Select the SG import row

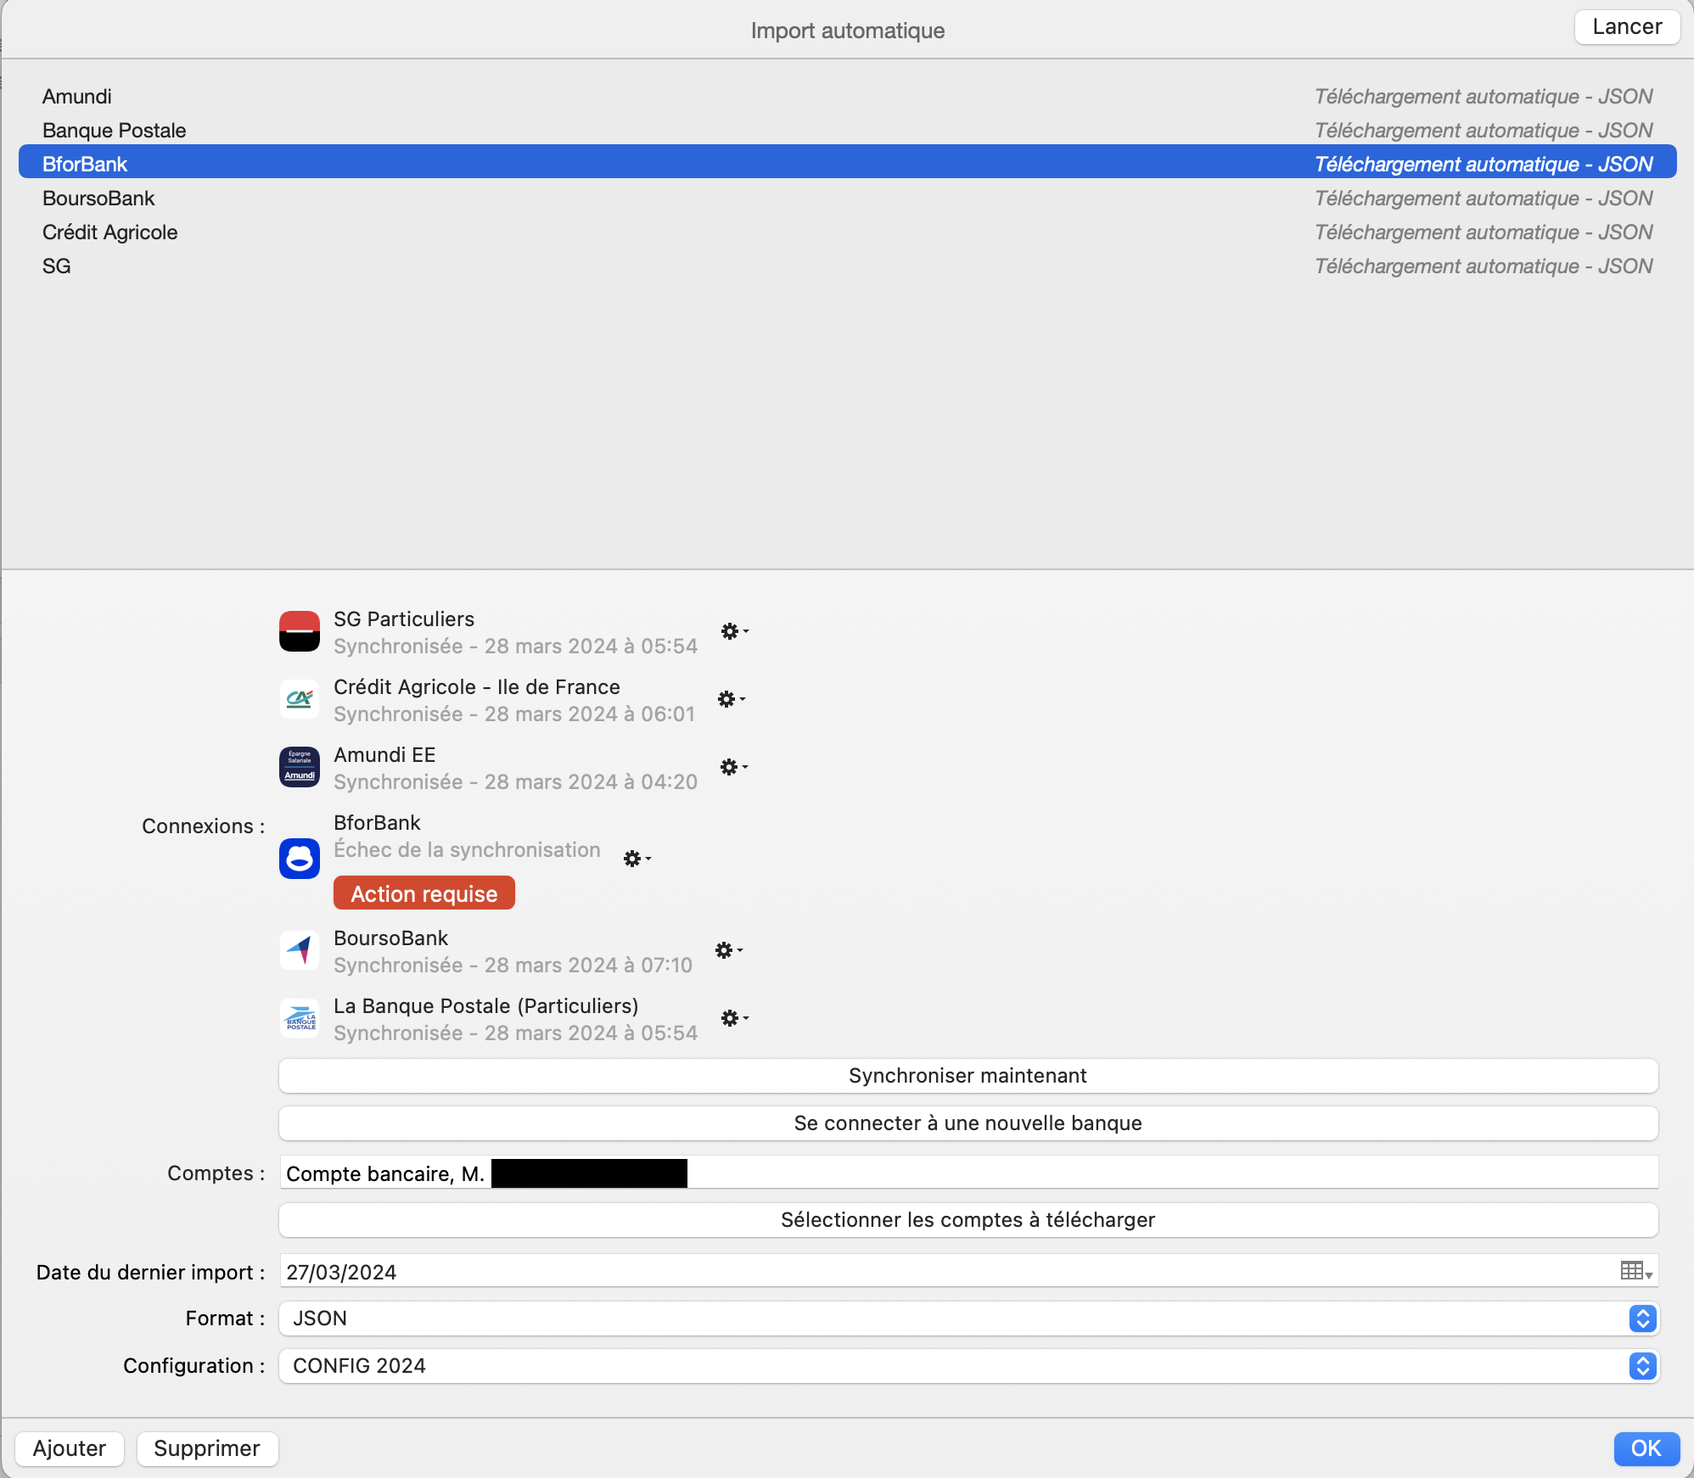click(x=847, y=266)
